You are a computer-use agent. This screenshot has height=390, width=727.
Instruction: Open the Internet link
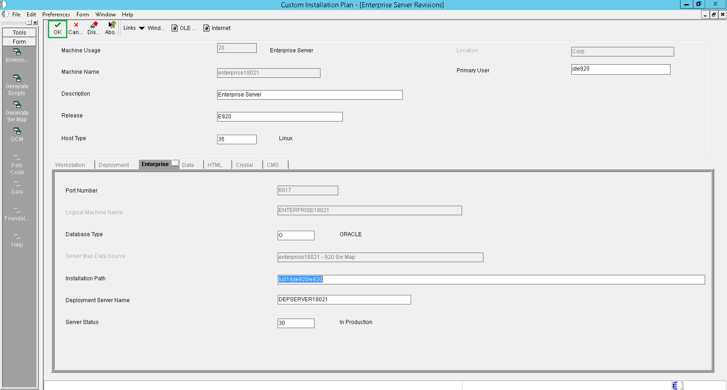217,28
